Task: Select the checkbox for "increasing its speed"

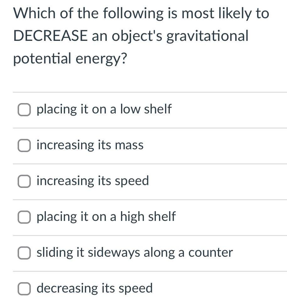Action: [x=24, y=181]
